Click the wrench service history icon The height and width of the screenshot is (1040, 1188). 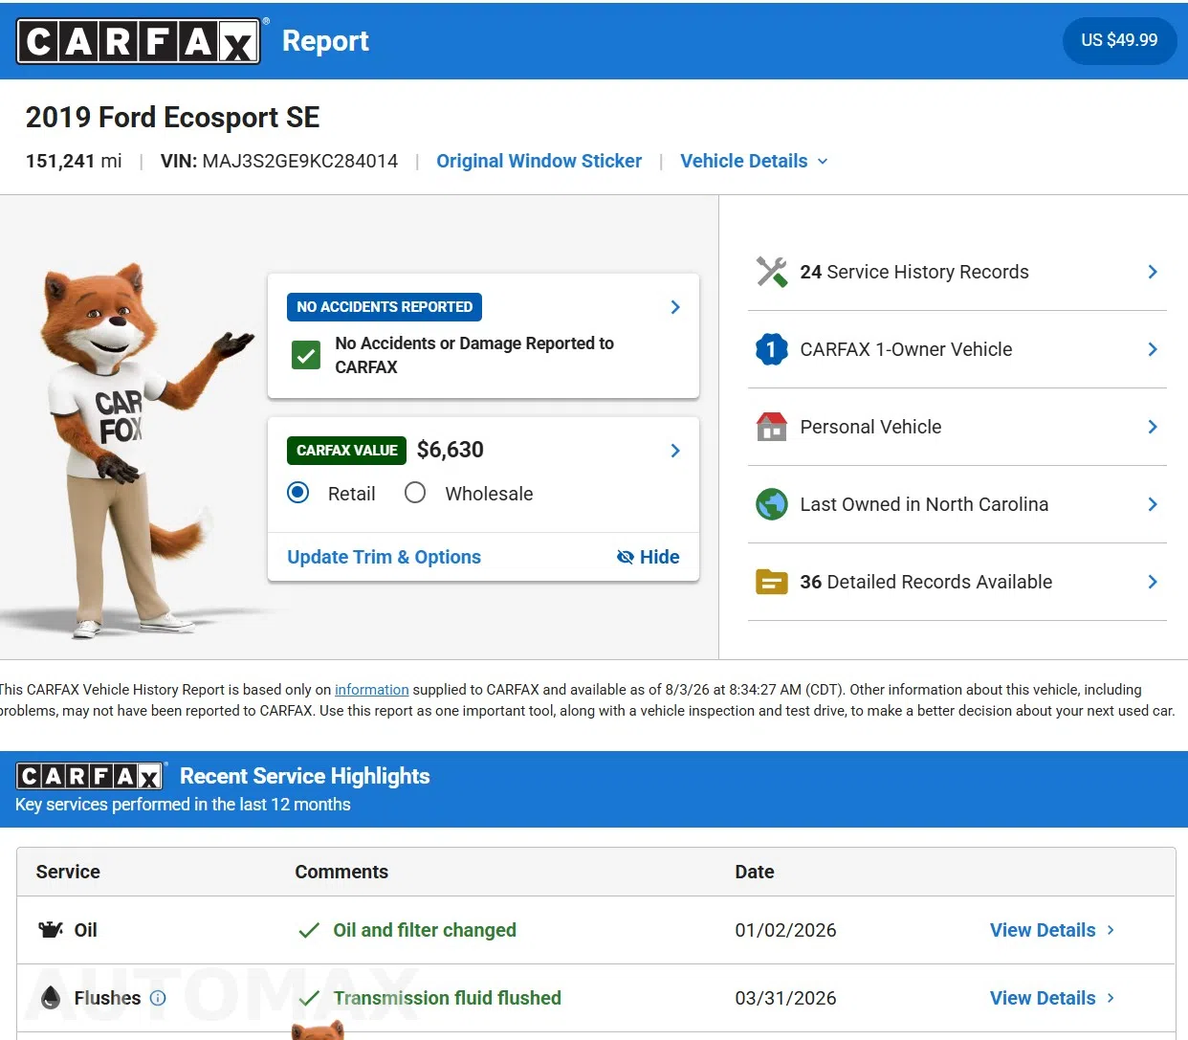(x=772, y=272)
